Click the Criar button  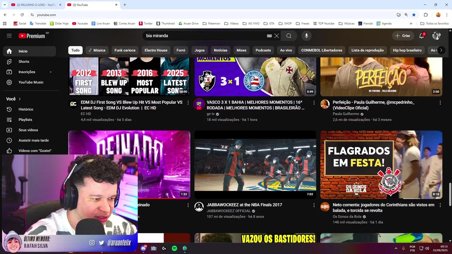click(403, 36)
